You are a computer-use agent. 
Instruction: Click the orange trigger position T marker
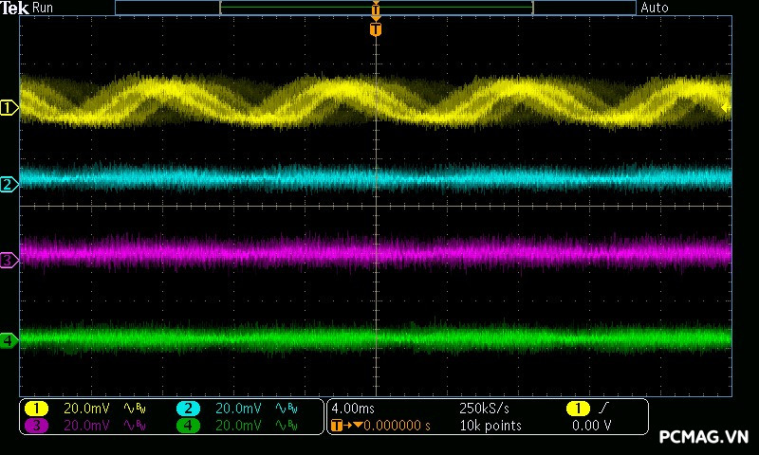(376, 29)
